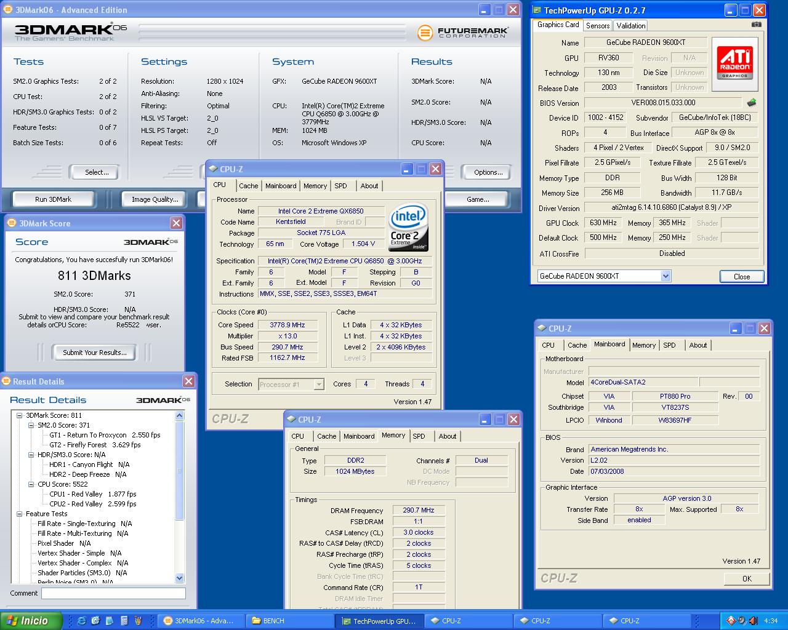Click the 3DMark Score dialog title icon
The image size is (788, 630).
coord(12,223)
